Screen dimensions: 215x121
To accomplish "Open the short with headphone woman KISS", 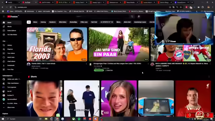I will tap(119, 98).
